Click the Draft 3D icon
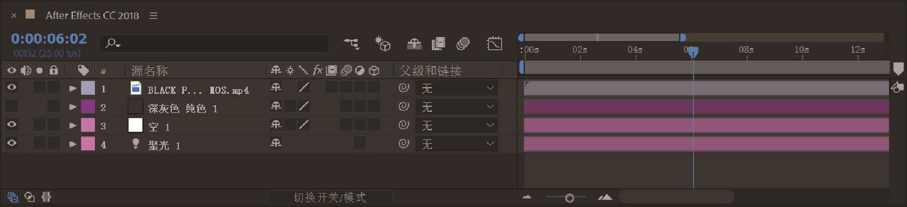The image size is (907, 207). pyautogui.click(x=383, y=44)
